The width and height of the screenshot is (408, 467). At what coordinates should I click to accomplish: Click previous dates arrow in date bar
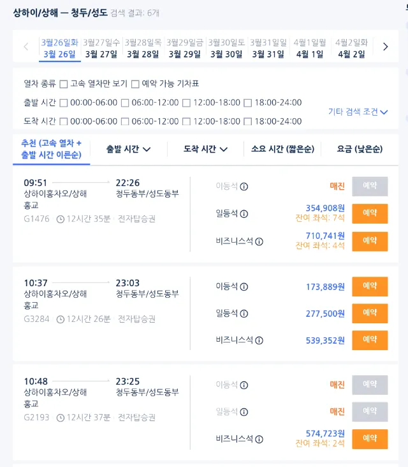(x=26, y=47)
